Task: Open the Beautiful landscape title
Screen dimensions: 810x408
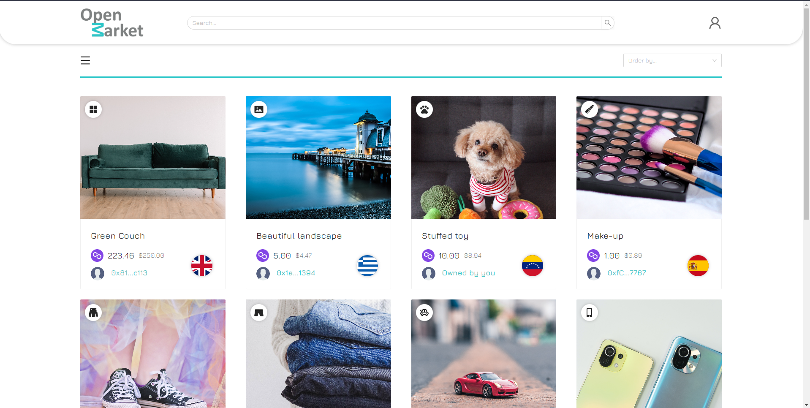Action: (299, 236)
